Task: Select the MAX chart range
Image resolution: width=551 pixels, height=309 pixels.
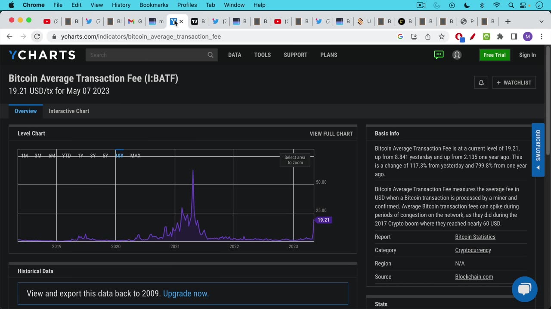Action: tap(135, 156)
